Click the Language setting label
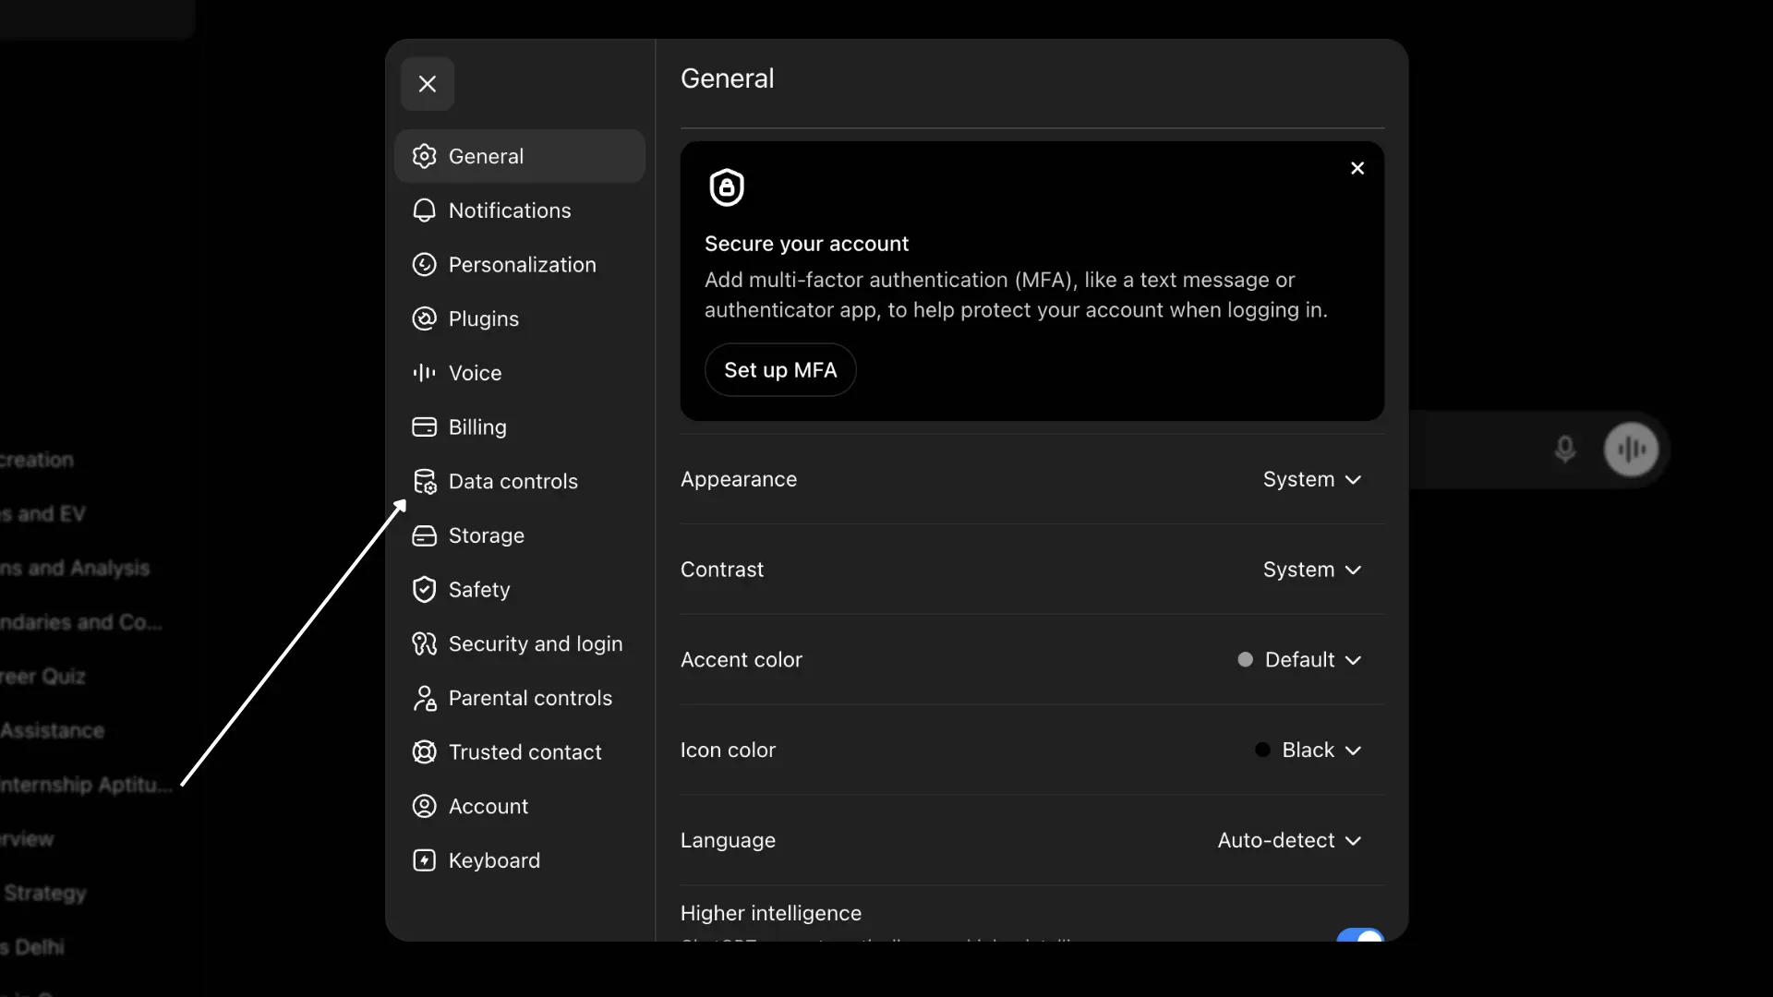 click(x=728, y=841)
